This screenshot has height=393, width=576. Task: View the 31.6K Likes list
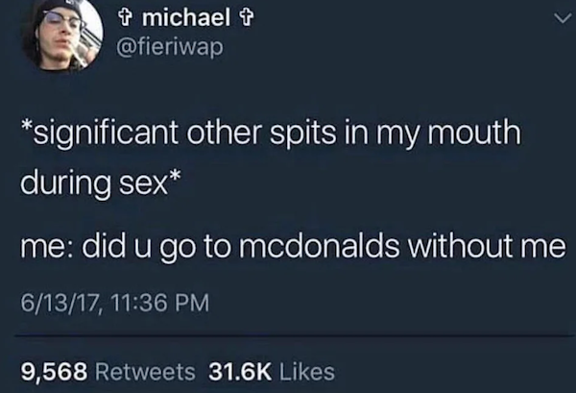(x=272, y=371)
